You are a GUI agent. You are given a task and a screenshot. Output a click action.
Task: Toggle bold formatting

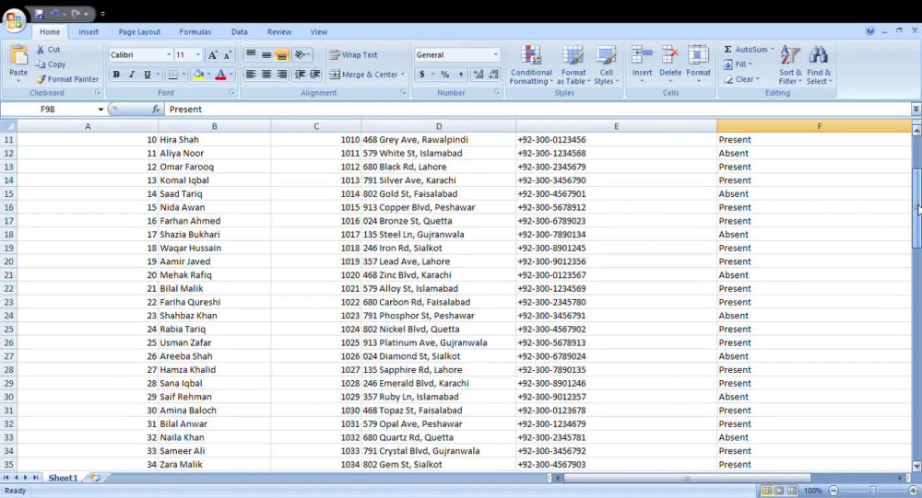point(116,74)
